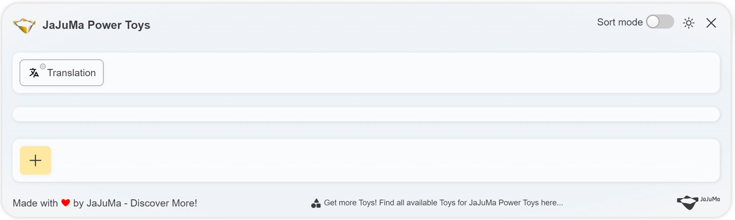Viewport: 735px width, 220px height.
Task: Toggle light/dark theme with the sun icon
Action: (x=689, y=23)
